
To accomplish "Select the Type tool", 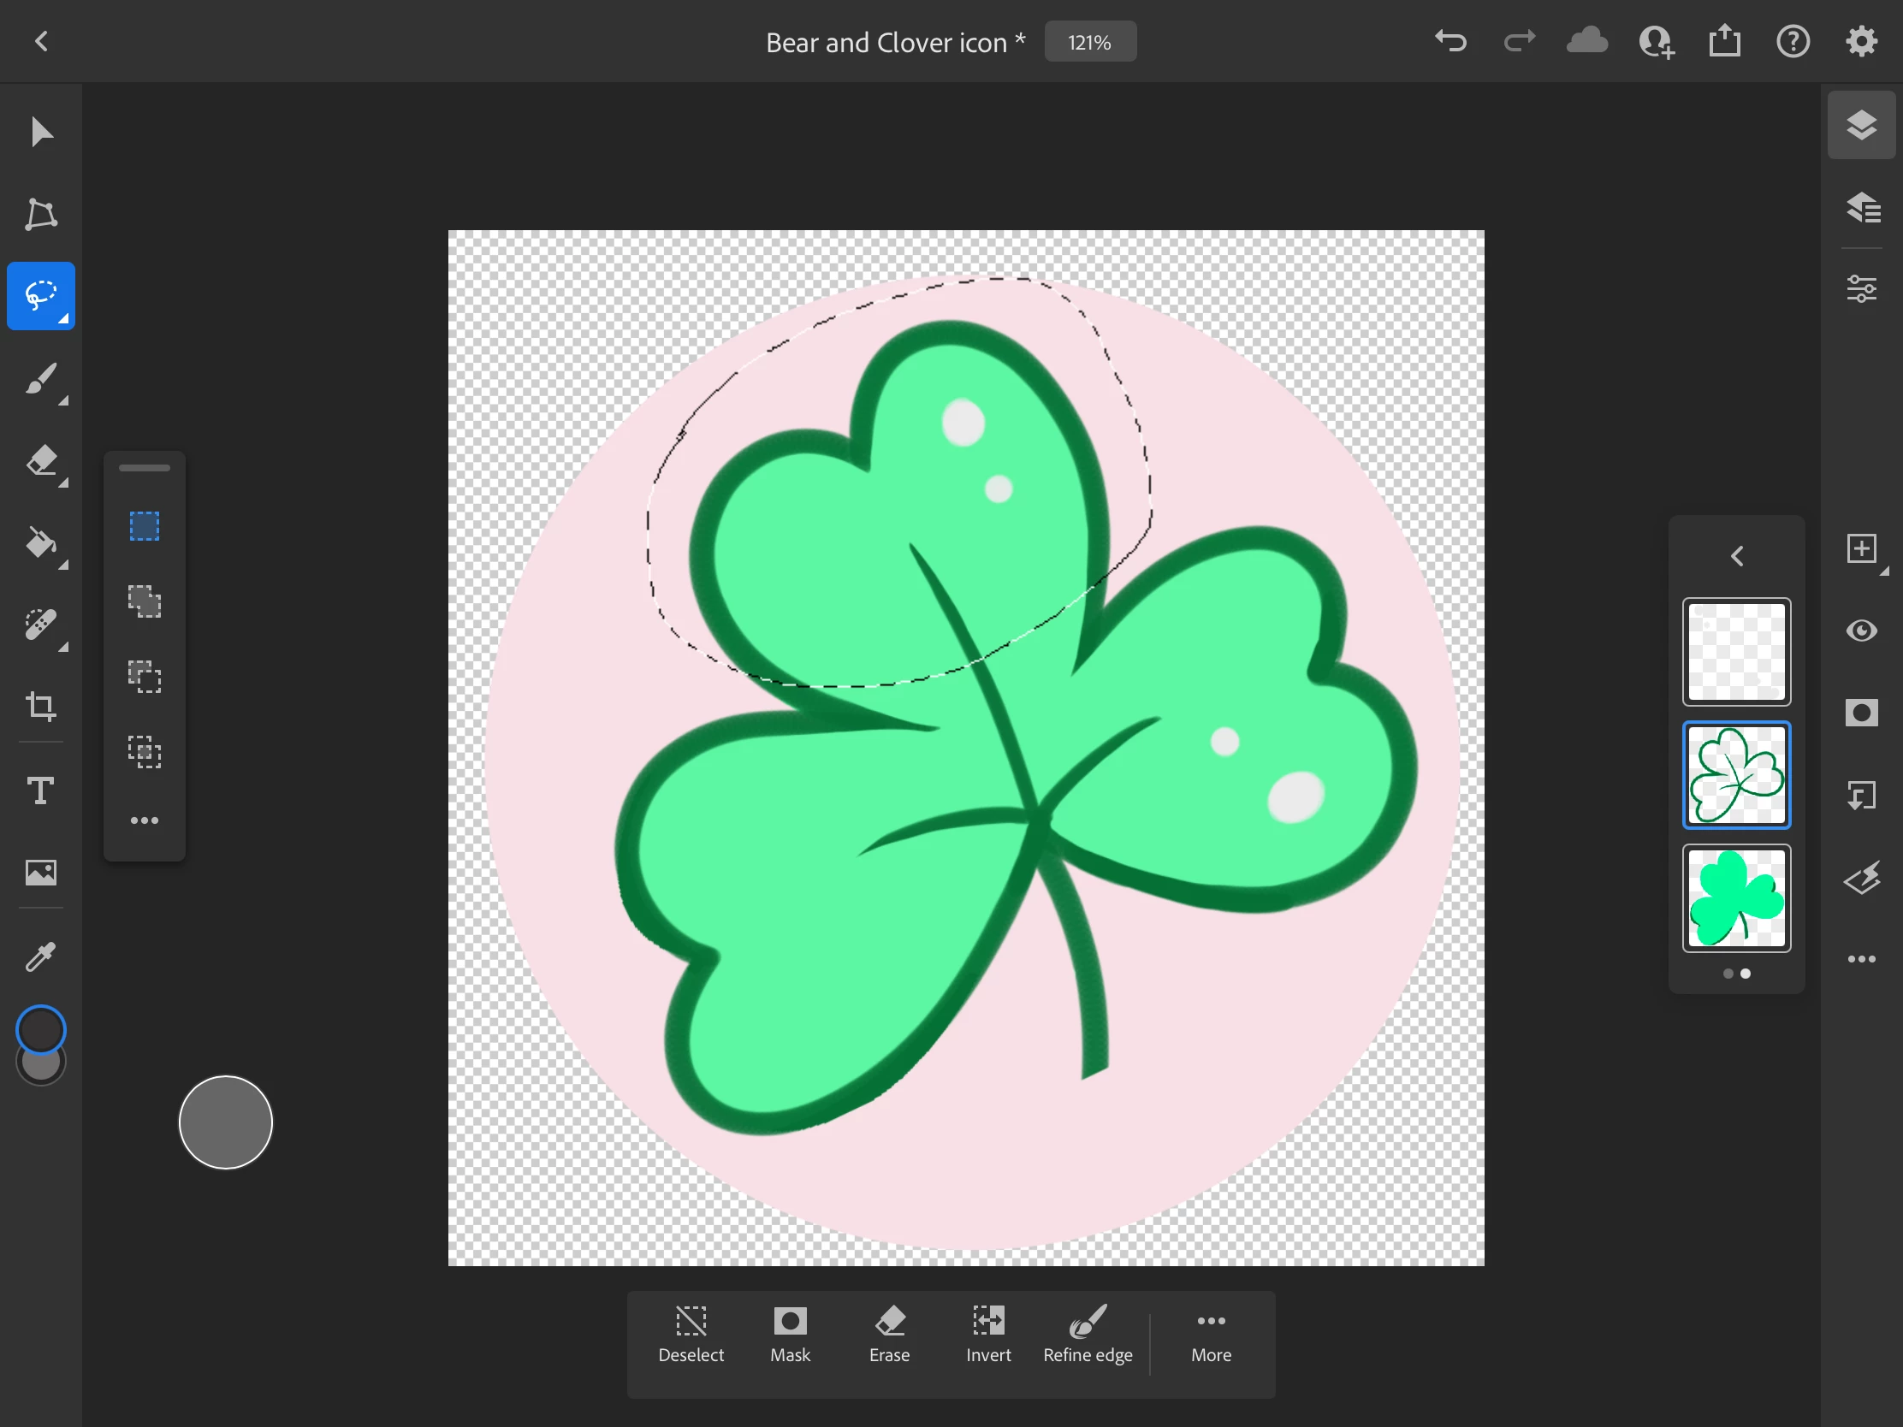I will pyautogui.click(x=40, y=790).
